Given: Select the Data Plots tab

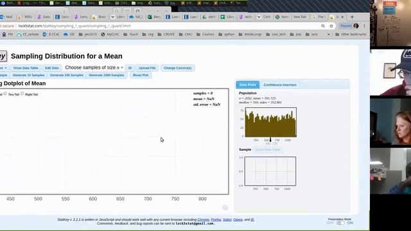Looking at the screenshot, I should (248, 85).
